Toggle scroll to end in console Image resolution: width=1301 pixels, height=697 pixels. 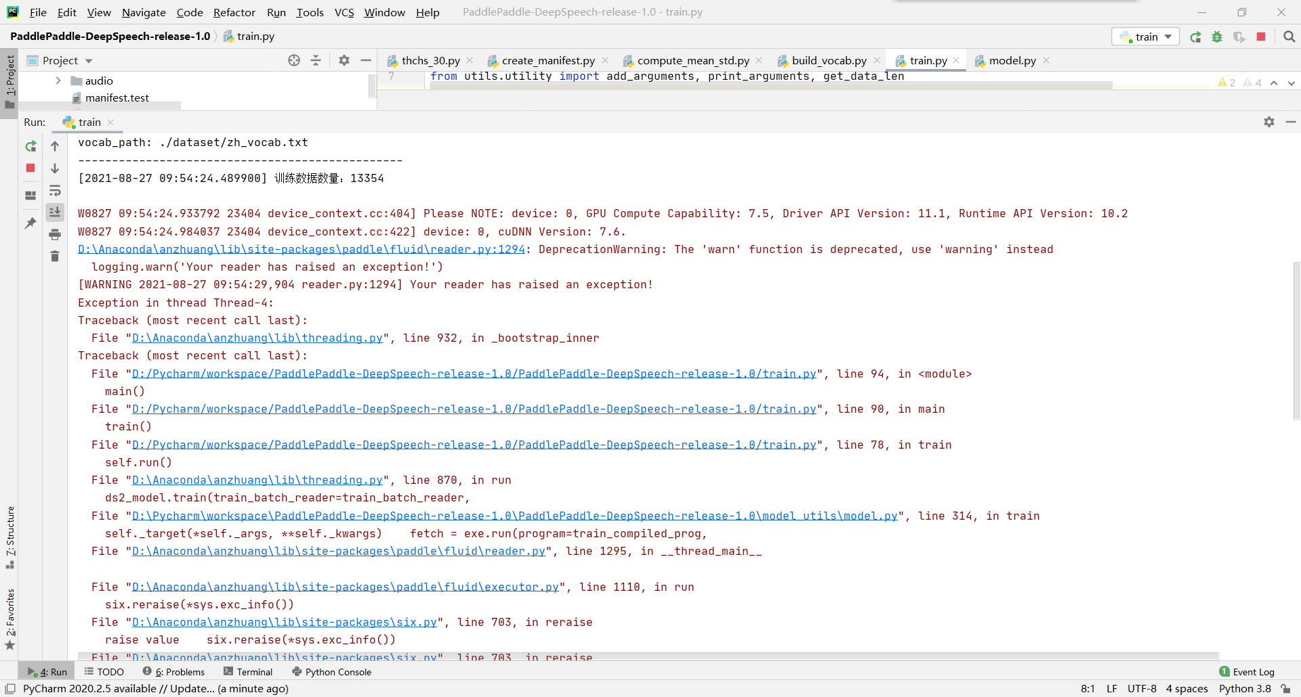[55, 212]
